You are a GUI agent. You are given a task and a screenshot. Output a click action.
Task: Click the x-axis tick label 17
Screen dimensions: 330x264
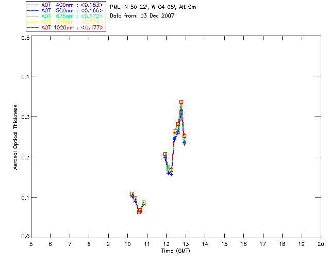pyautogui.click(x=263, y=244)
